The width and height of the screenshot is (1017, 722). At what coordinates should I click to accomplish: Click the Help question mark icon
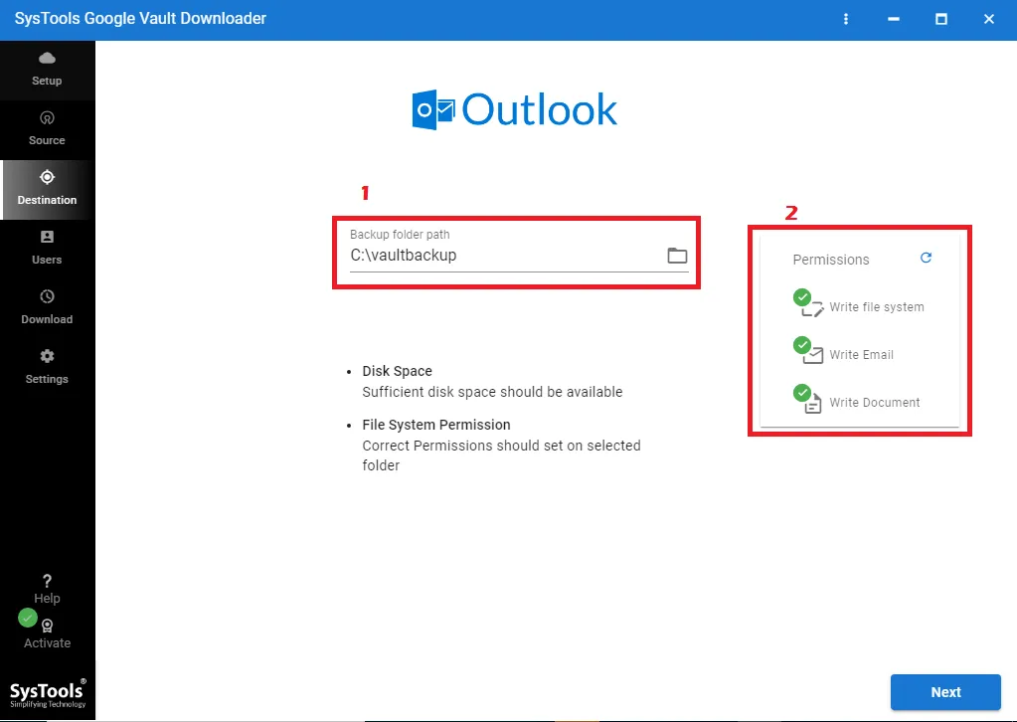(47, 581)
